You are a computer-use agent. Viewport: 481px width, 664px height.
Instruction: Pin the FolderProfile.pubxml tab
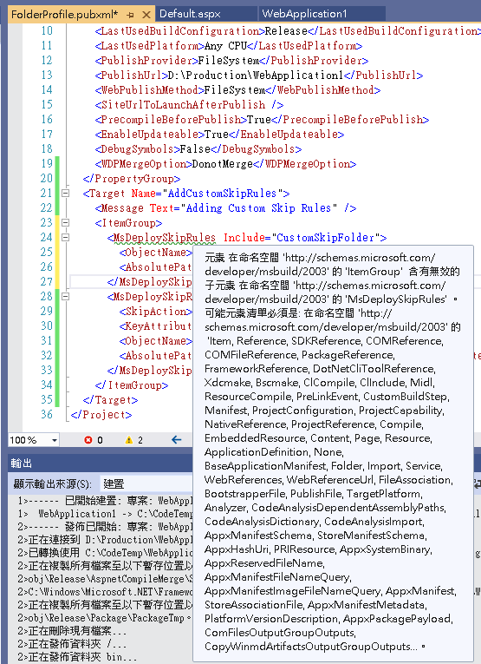(x=130, y=15)
